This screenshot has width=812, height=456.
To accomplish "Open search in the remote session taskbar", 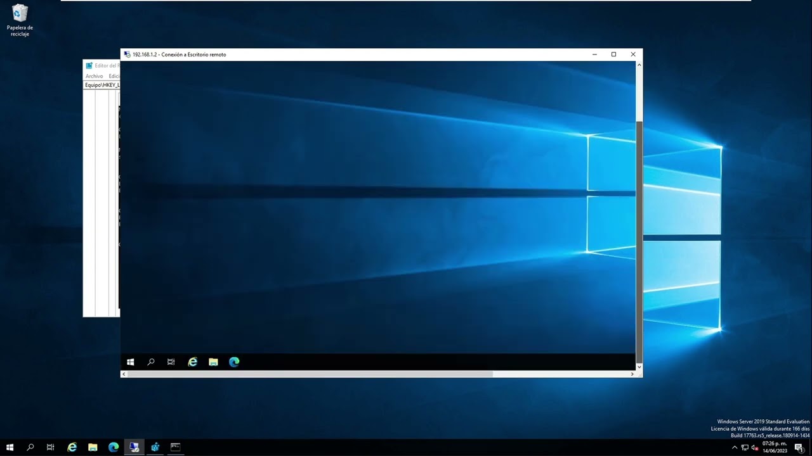I will coord(151,362).
